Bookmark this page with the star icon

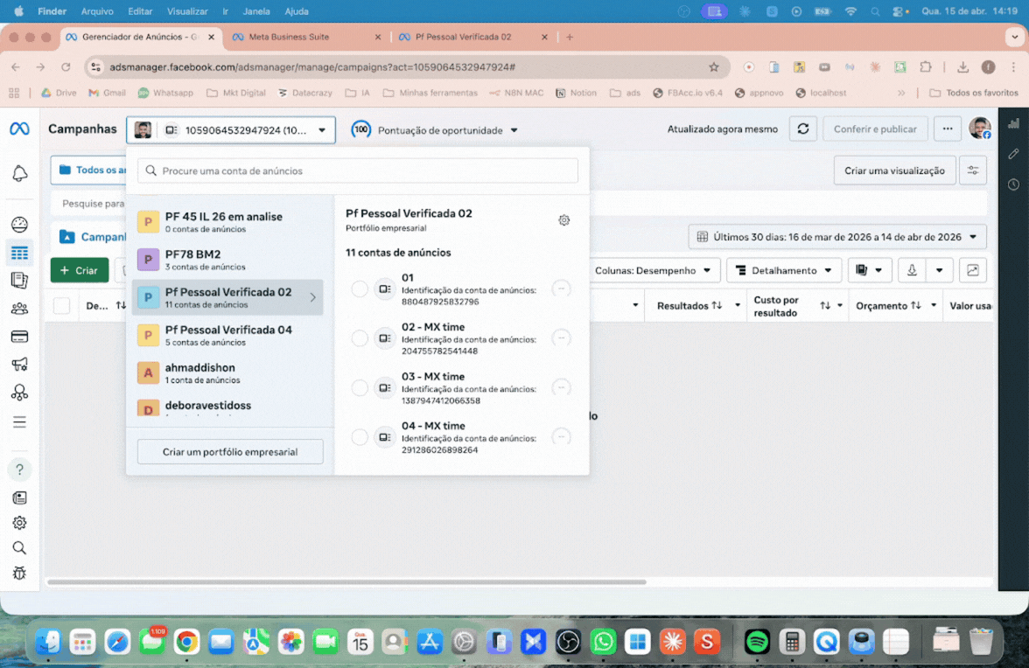pos(713,66)
